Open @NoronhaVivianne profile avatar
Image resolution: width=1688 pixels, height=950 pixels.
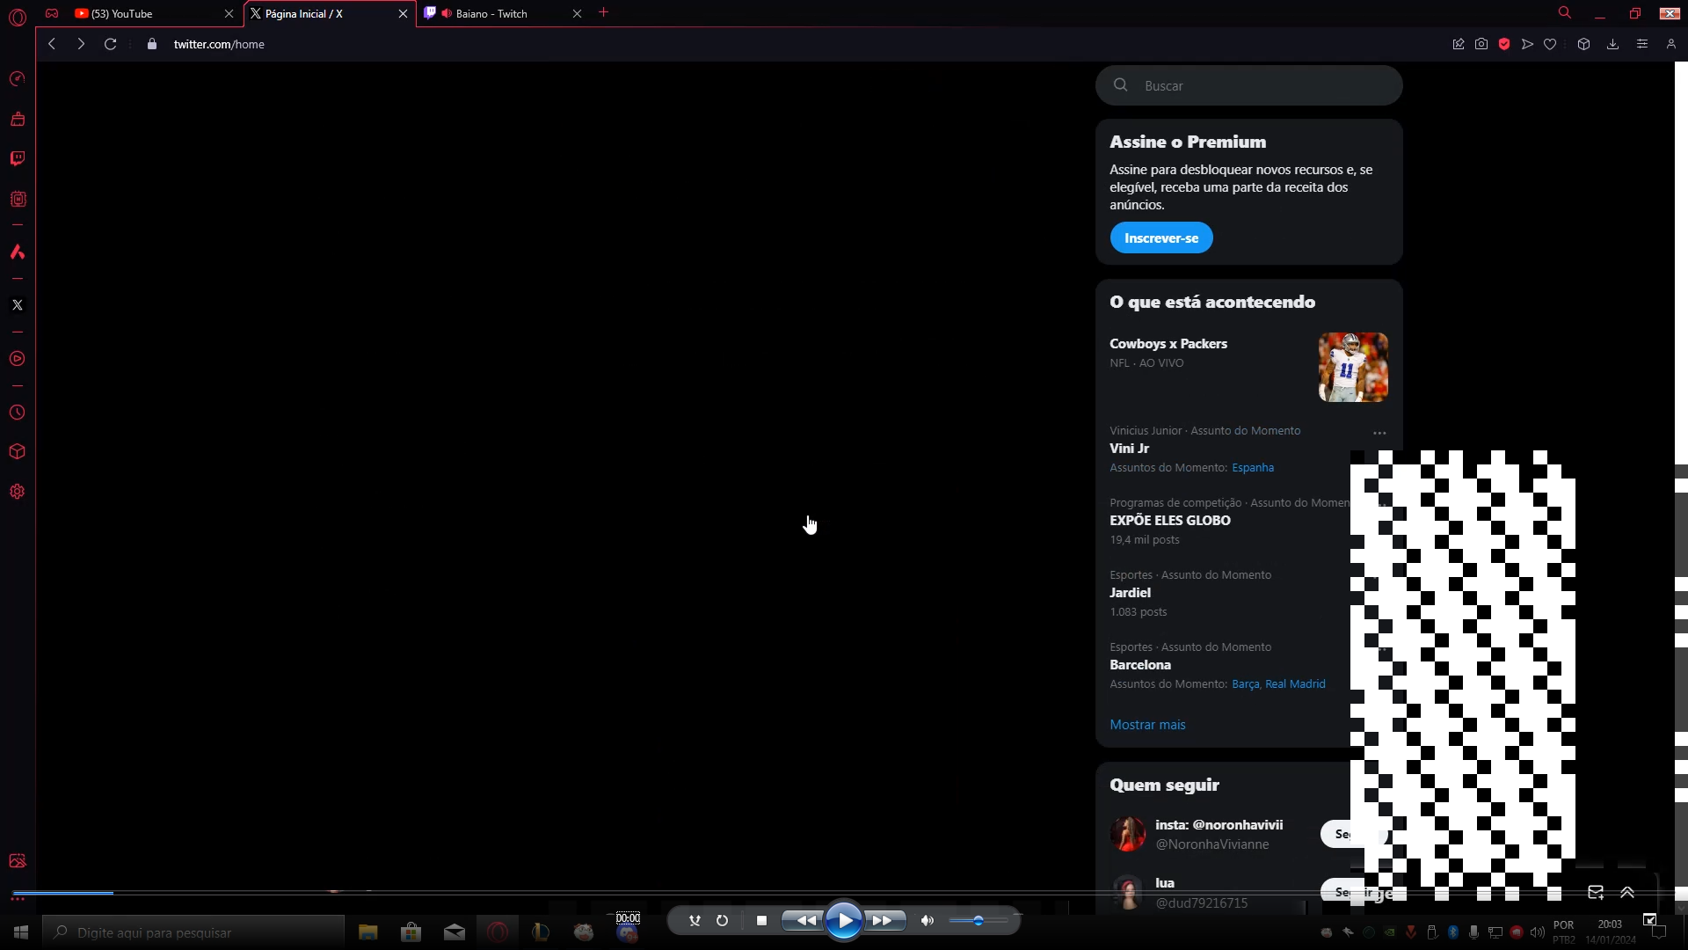point(1128,834)
